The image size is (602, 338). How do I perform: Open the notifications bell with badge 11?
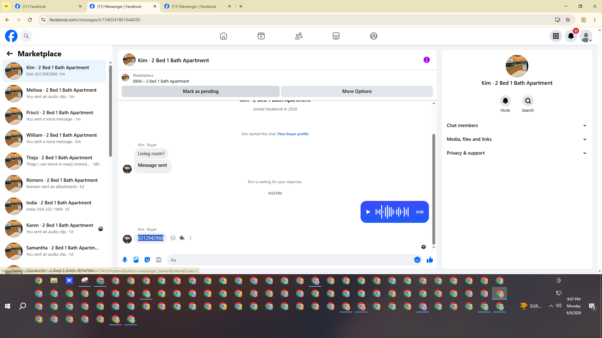[x=571, y=36]
